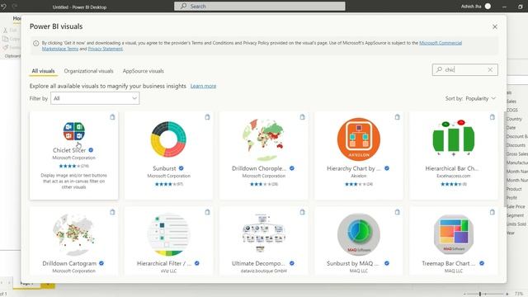Click the top Search bar in title bar

click(260, 6)
